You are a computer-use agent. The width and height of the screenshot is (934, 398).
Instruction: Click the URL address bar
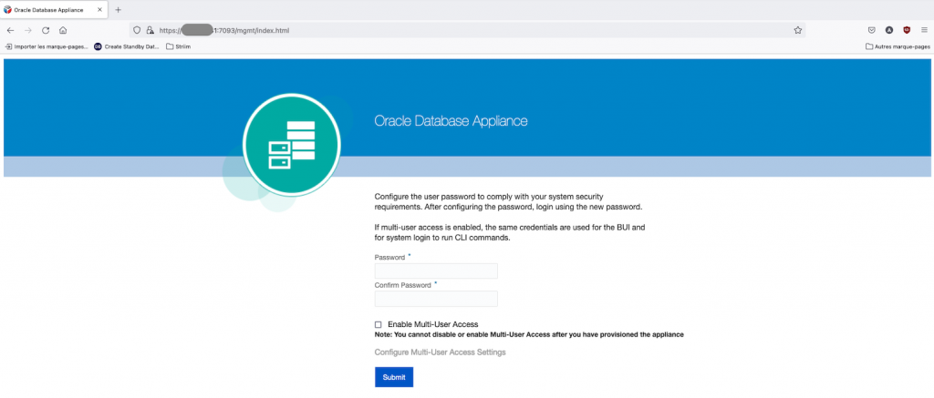tap(466, 30)
